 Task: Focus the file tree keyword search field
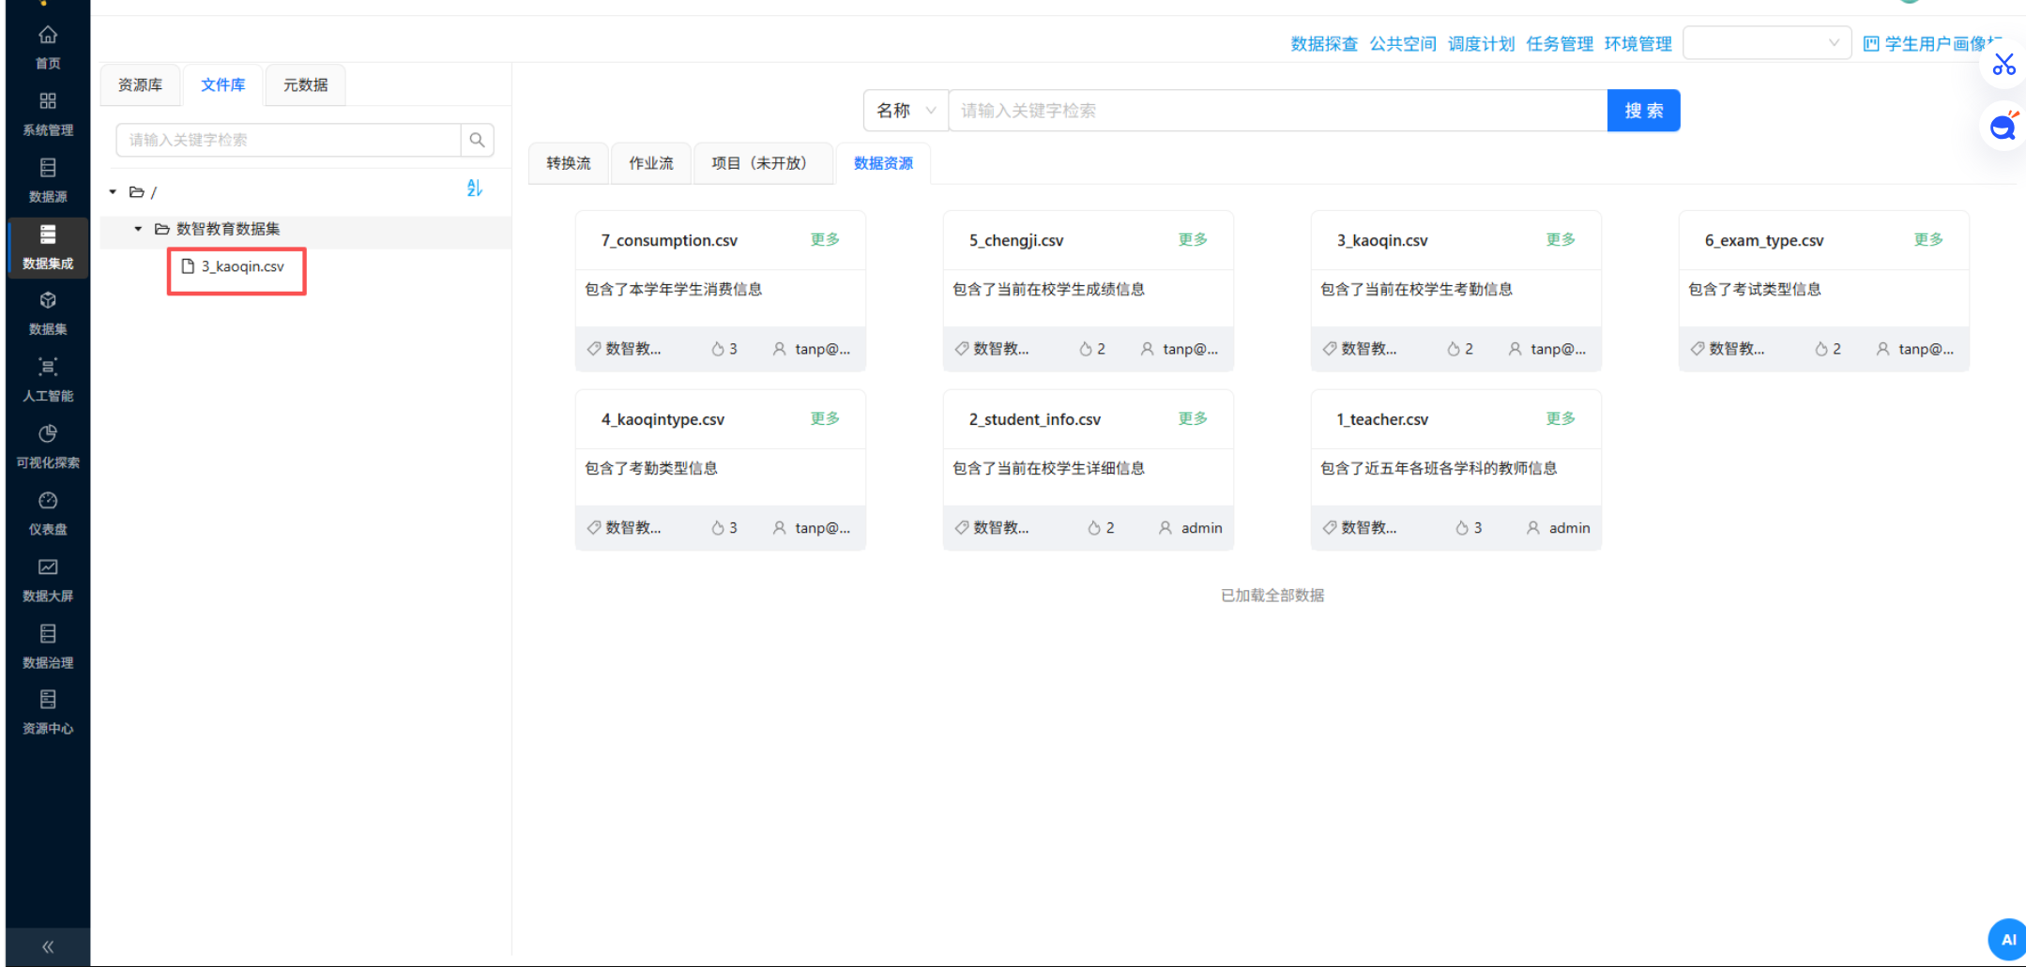click(288, 140)
